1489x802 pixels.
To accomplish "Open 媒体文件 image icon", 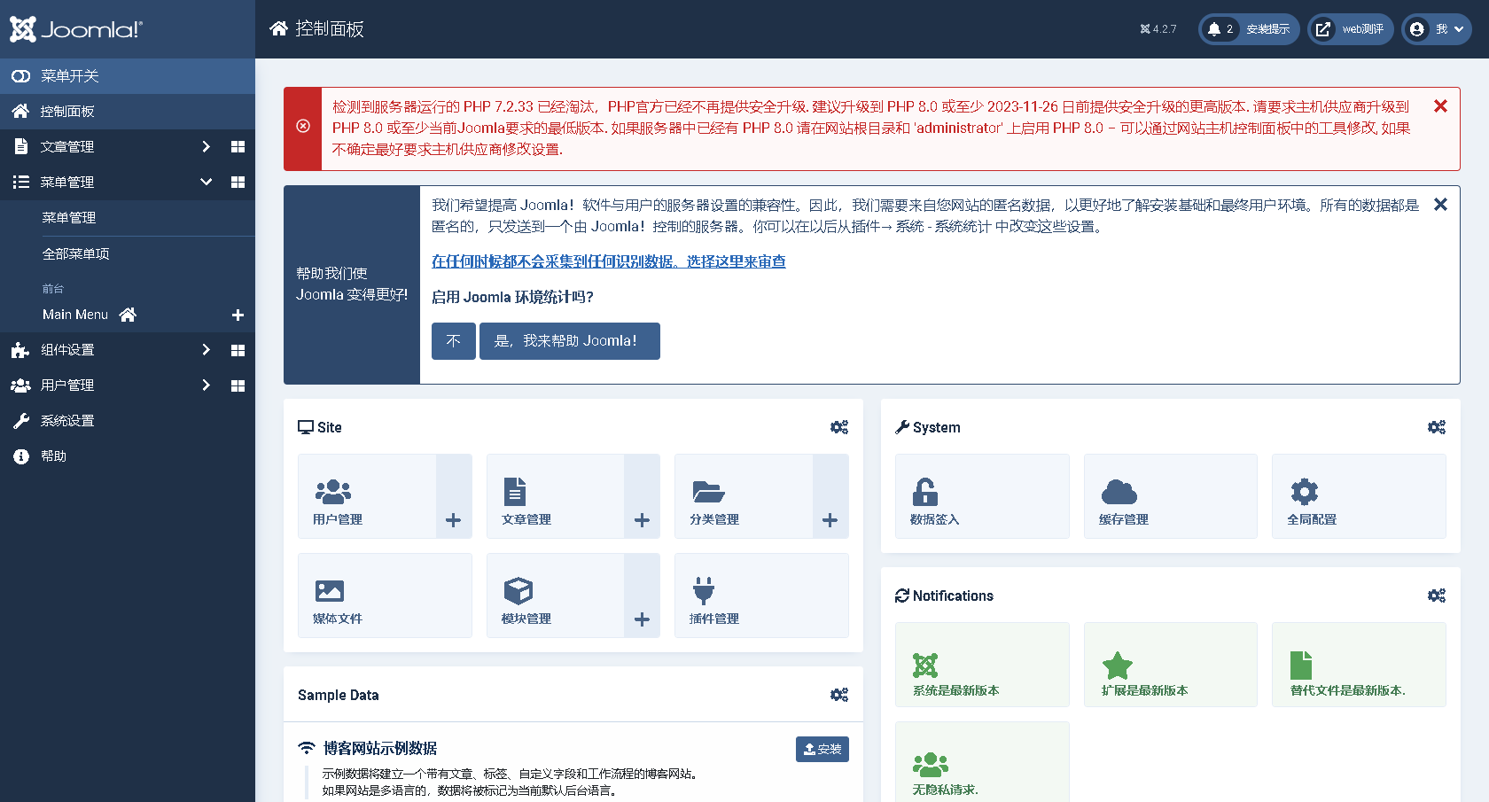I will coord(329,590).
